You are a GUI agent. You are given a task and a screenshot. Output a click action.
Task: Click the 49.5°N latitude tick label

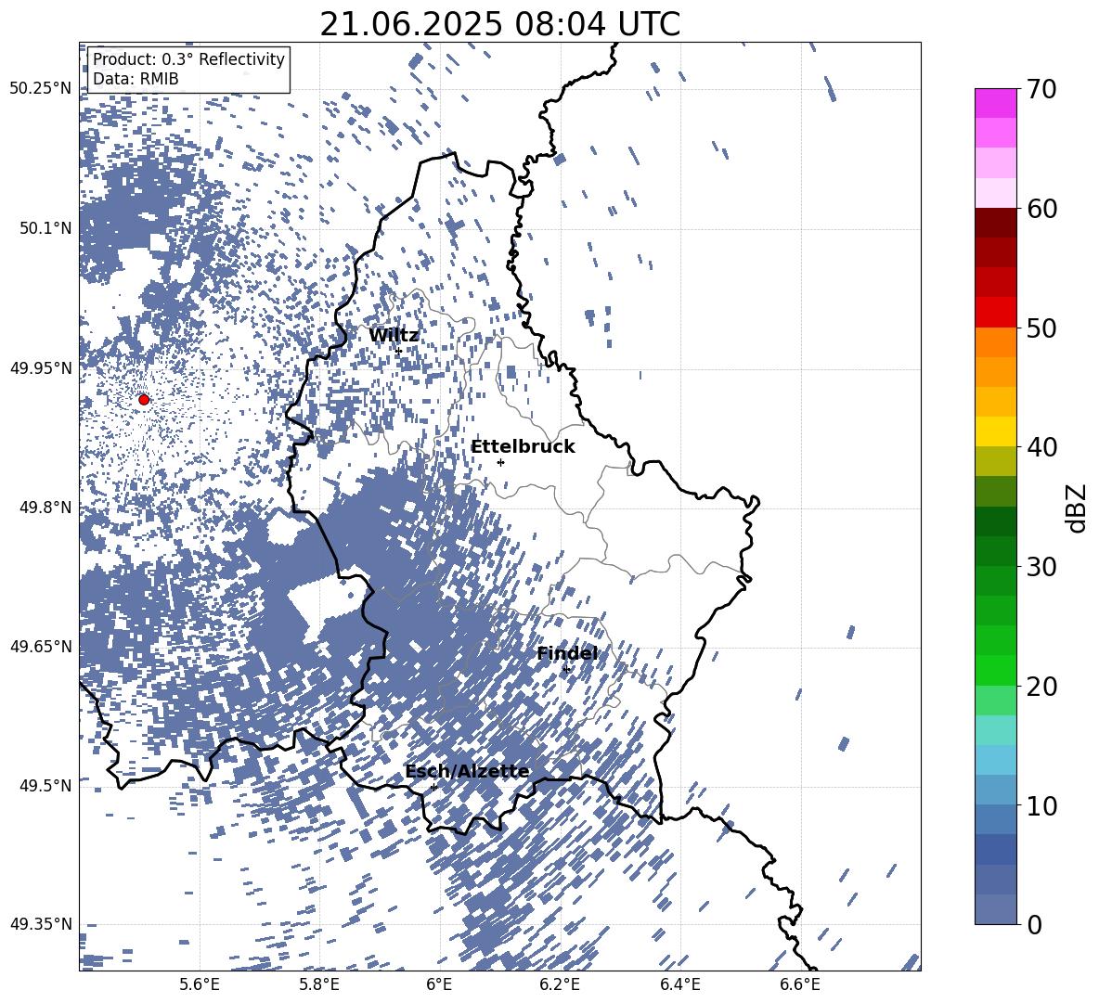[x=46, y=785]
